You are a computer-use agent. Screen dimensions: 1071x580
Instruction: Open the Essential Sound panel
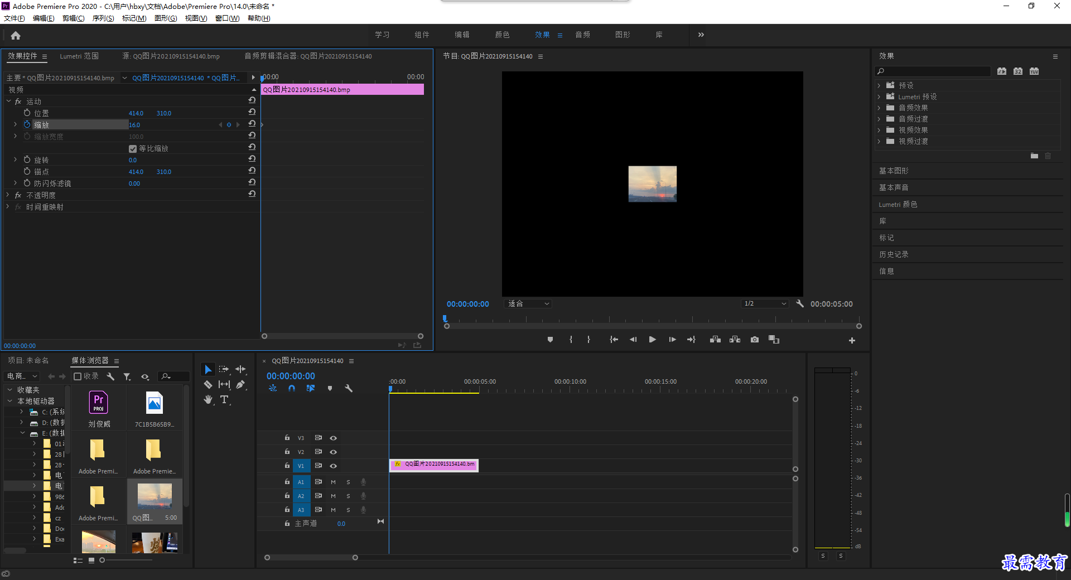coord(894,187)
